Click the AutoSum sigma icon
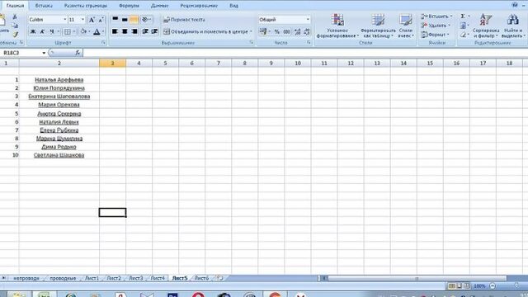The height and width of the screenshot is (297, 528). pyautogui.click(x=463, y=16)
